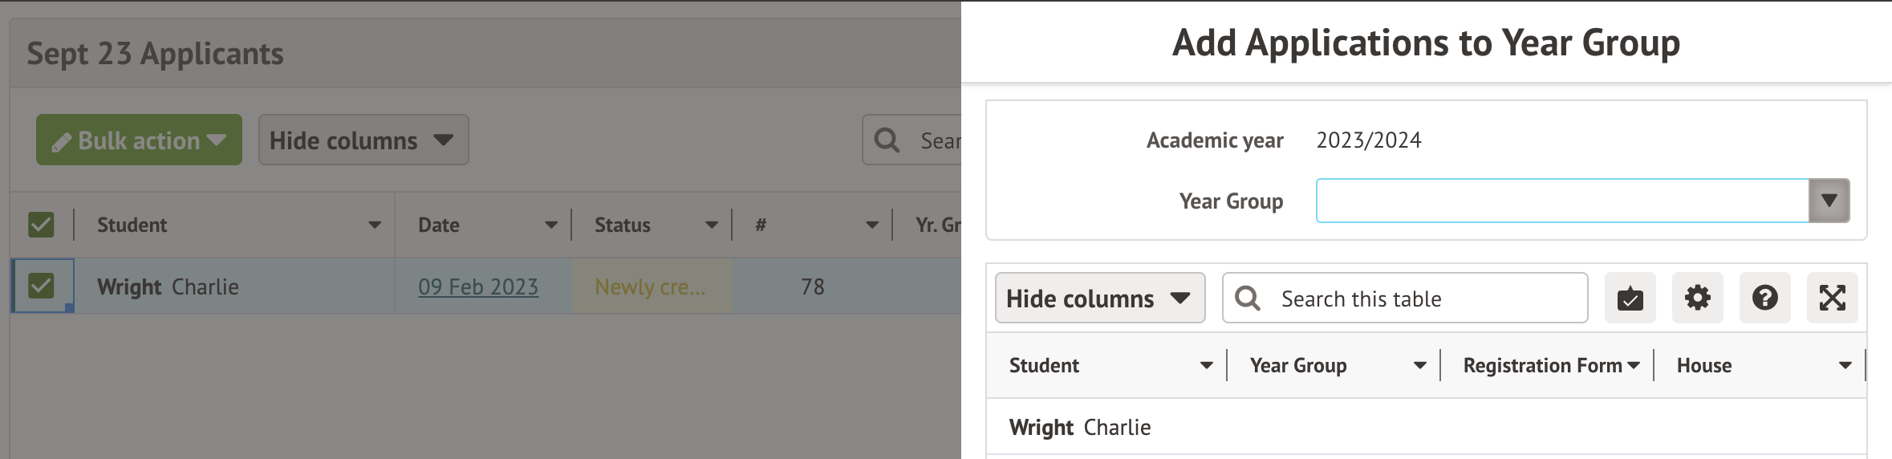Open Student column sort arrow in applicants table
The image size is (1892, 459).
coord(375,225)
